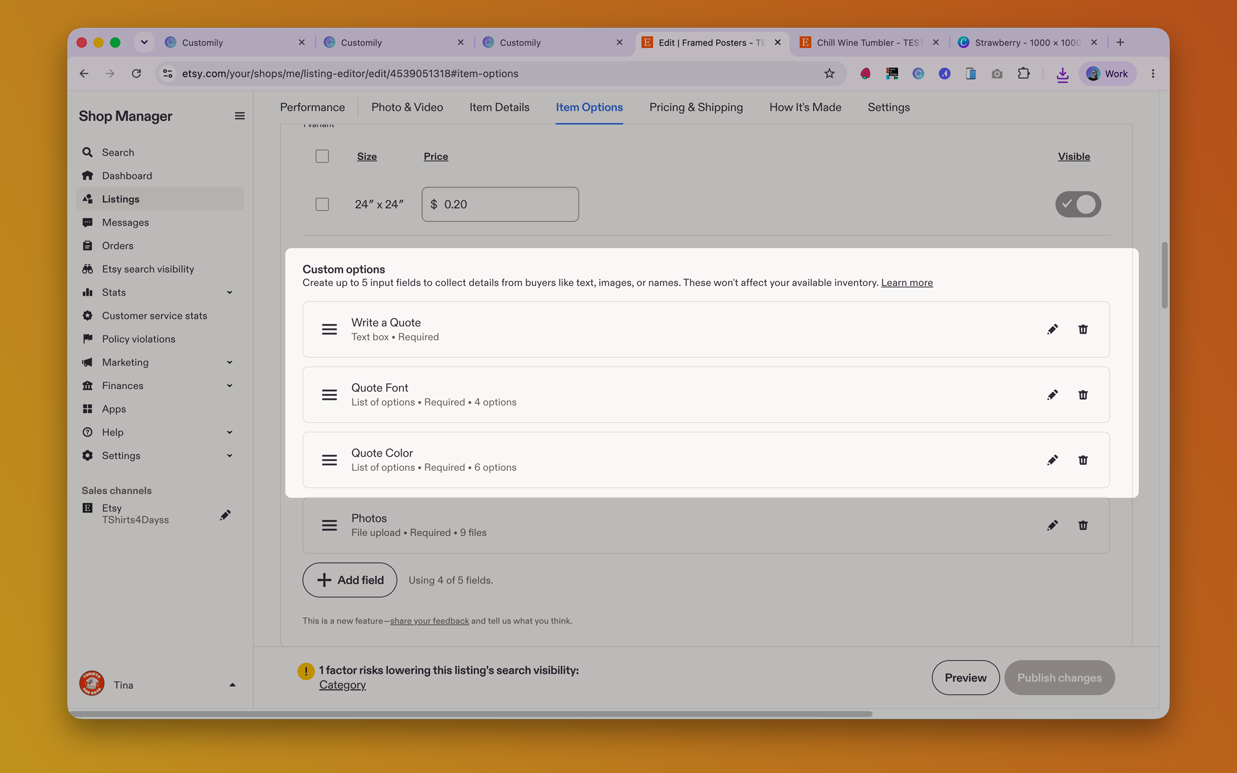Add a new custom field

pyautogui.click(x=349, y=580)
